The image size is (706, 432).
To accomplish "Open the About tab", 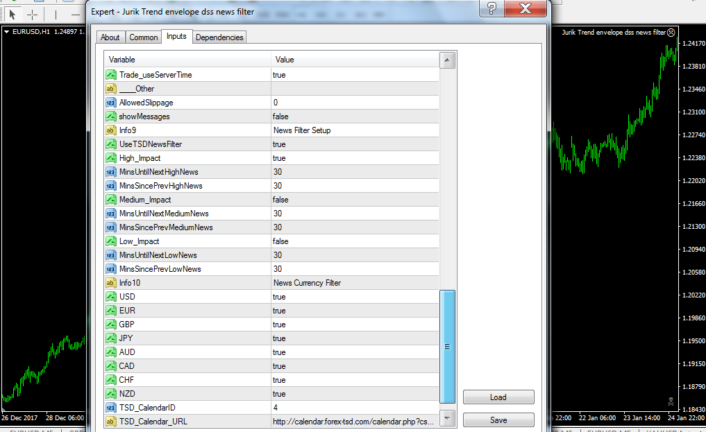I will (x=110, y=37).
